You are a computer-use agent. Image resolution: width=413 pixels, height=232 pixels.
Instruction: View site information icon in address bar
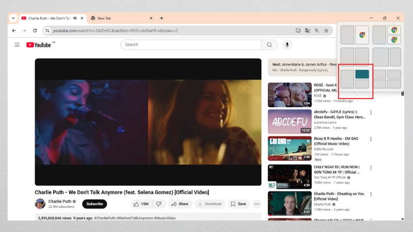pos(47,30)
